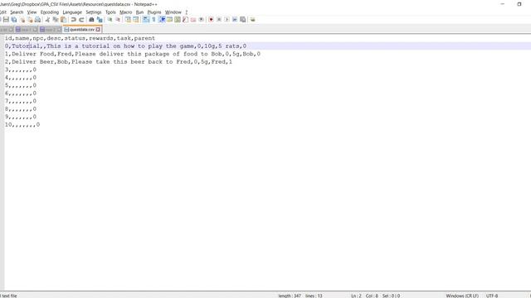Stop macro recording
Screen dimensions: 531x298
[219, 20]
